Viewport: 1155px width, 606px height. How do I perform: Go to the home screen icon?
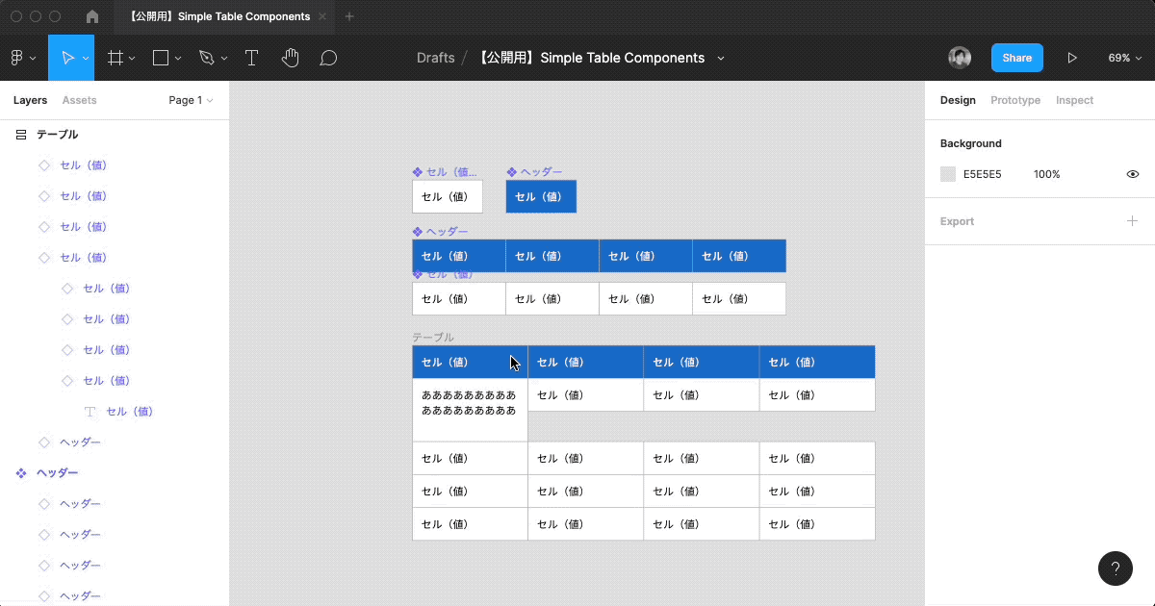tap(92, 16)
